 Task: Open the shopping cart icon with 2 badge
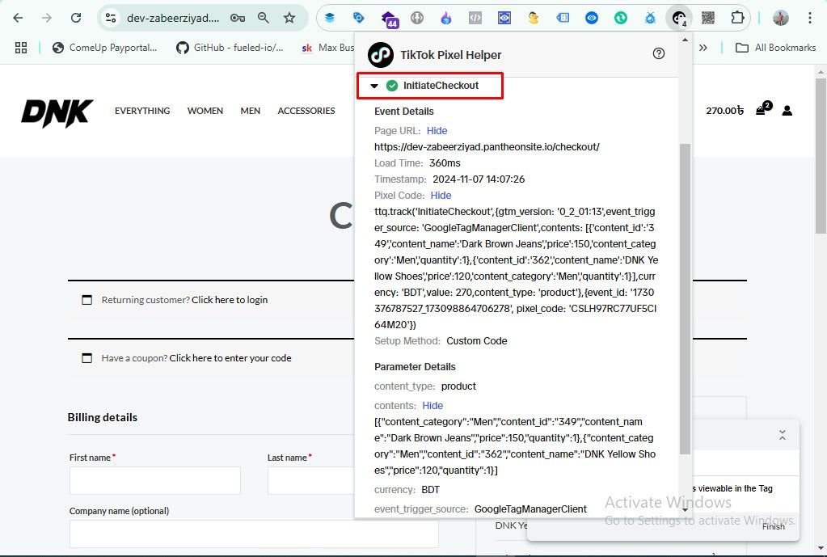click(x=763, y=109)
